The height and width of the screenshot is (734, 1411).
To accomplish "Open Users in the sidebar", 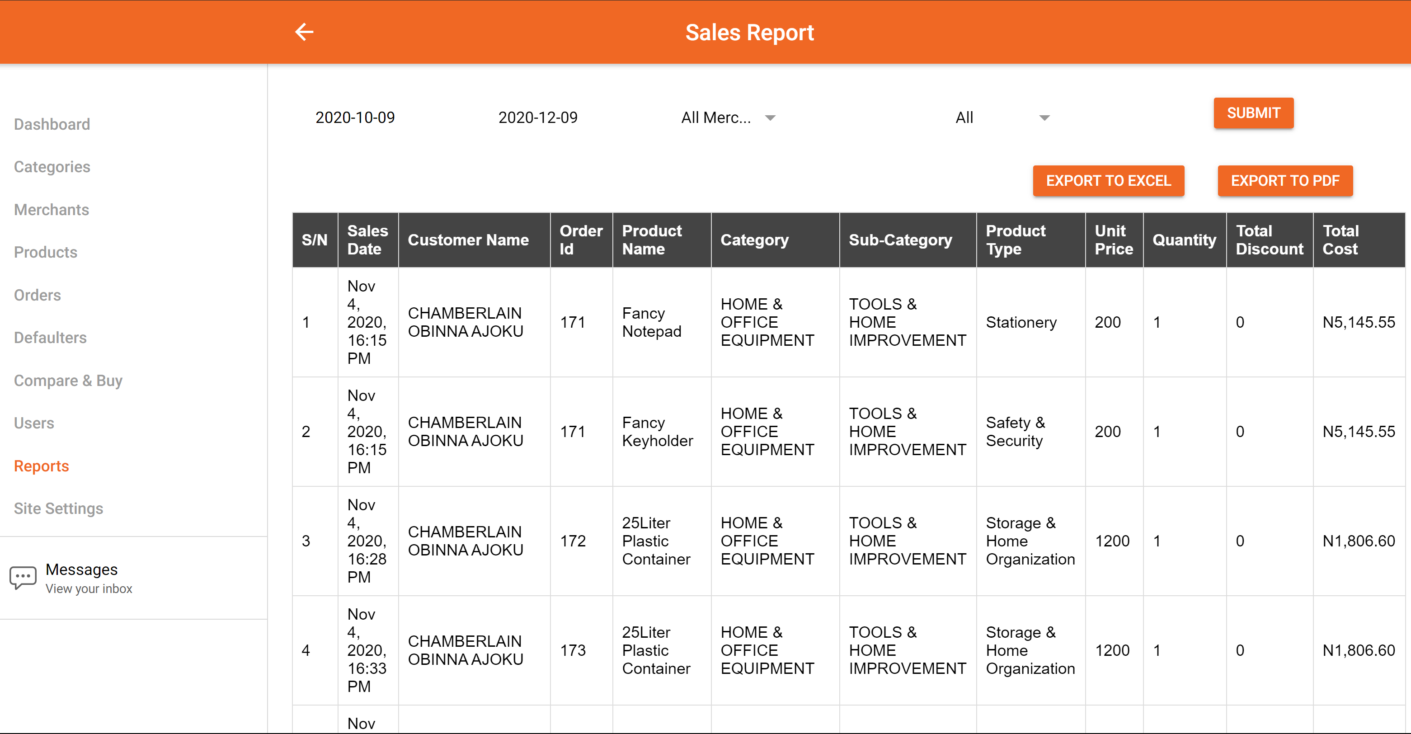I will click(34, 423).
